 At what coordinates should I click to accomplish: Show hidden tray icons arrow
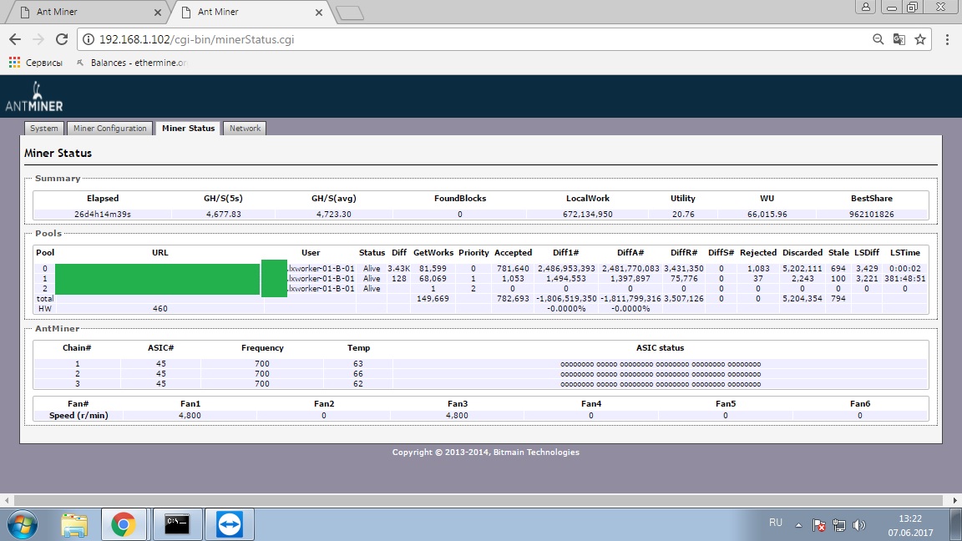pyautogui.click(x=798, y=525)
